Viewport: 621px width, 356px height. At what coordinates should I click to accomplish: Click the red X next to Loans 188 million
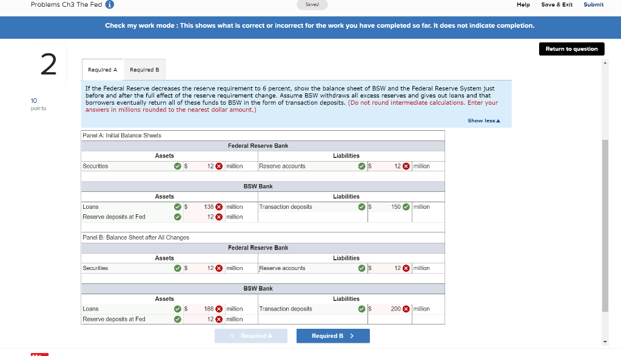coord(219,308)
